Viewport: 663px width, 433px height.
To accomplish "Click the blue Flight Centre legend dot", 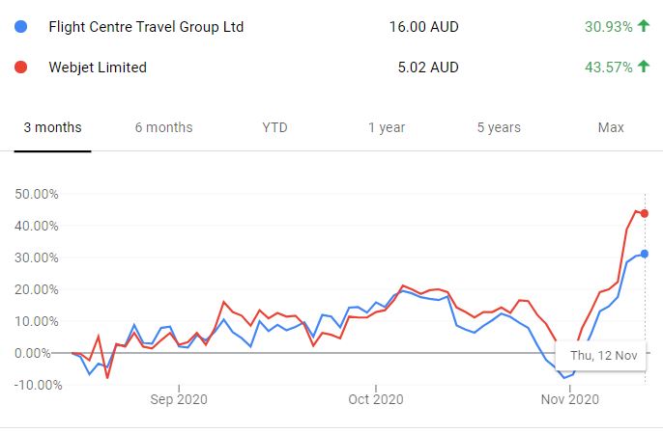I will pos(21,27).
